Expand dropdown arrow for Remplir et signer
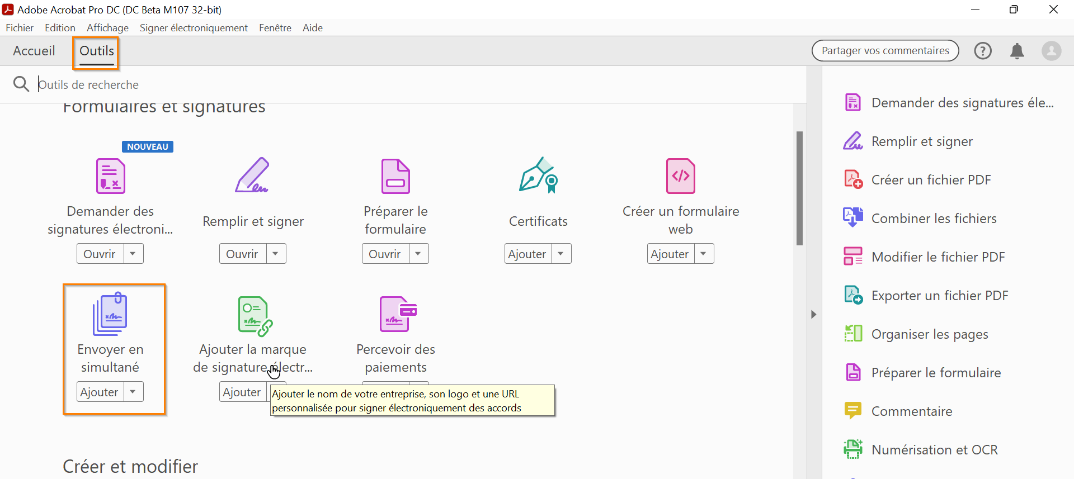Viewport: 1074px width, 479px height. pyautogui.click(x=276, y=254)
